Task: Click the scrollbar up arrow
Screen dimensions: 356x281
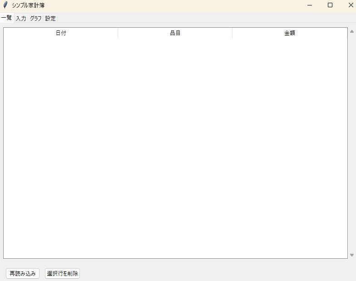Action: point(352,31)
